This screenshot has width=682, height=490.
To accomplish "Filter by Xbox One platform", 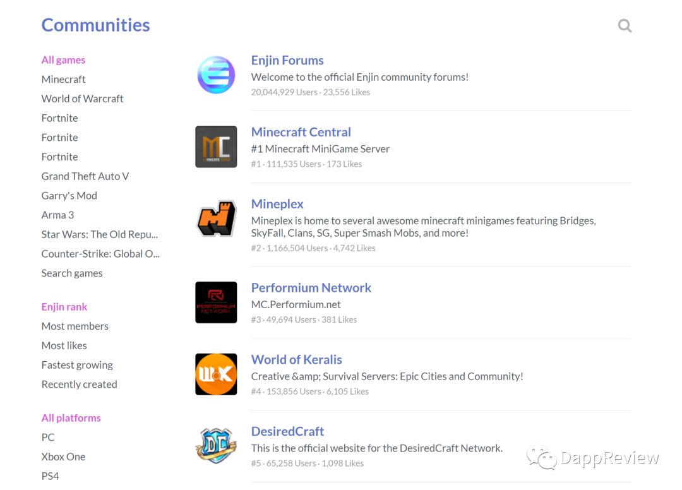I will (64, 457).
